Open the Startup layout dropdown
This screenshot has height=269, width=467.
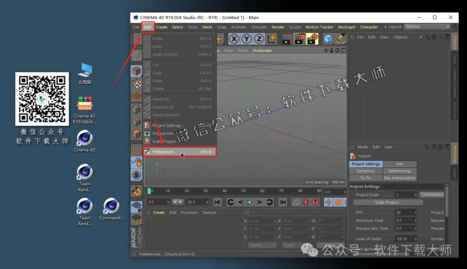click(x=427, y=26)
